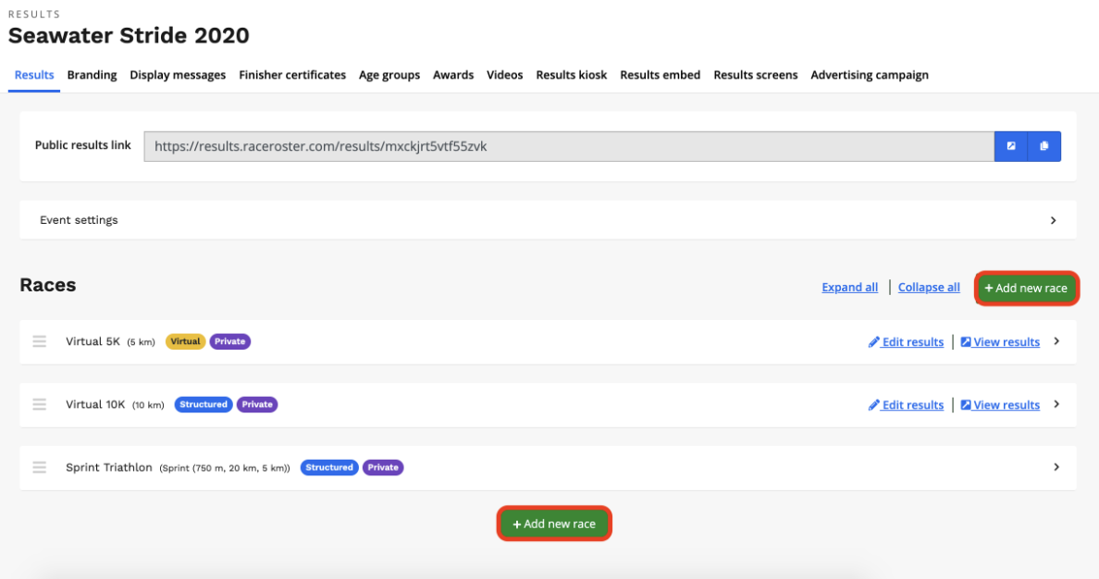Image resolution: width=1099 pixels, height=579 pixels.
Task: Go to the Age groups tab
Action: coord(389,75)
